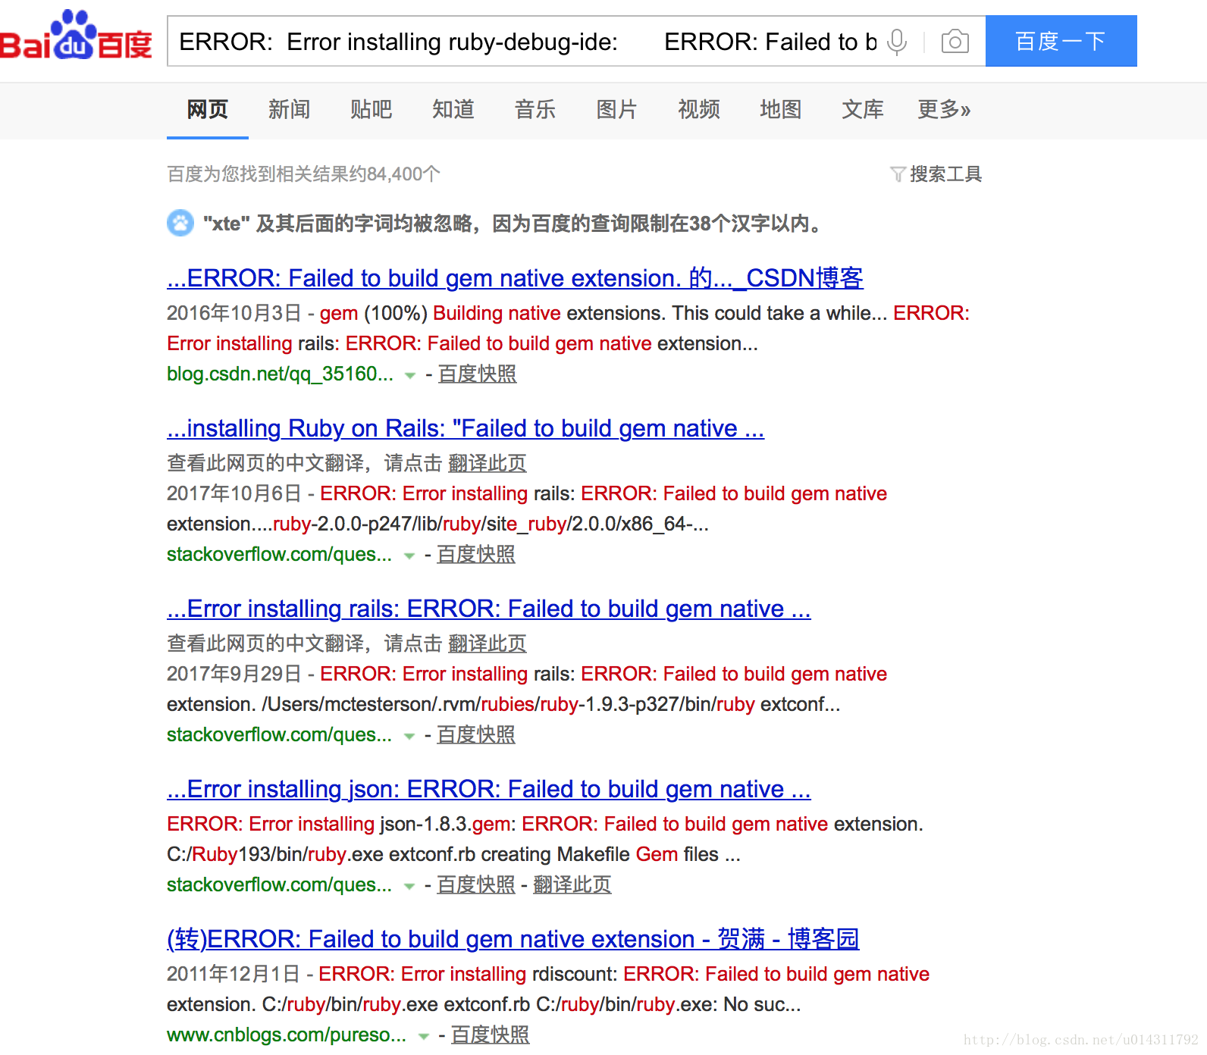1207x1055 pixels.
Task: Expand dropdown arrow of 2017年9月29日 stackoverflow result
Action: point(409,736)
